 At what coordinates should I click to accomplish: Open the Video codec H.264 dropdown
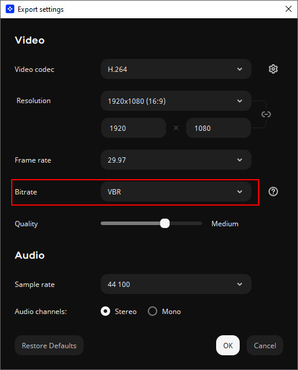pyautogui.click(x=176, y=69)
